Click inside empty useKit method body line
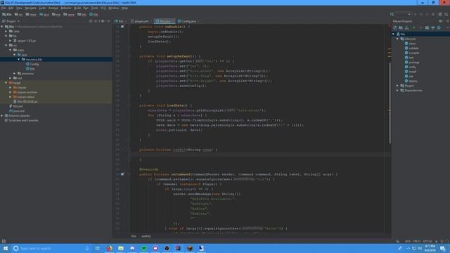450x253 pixels. pyautogui.click(x=258, y=155)
